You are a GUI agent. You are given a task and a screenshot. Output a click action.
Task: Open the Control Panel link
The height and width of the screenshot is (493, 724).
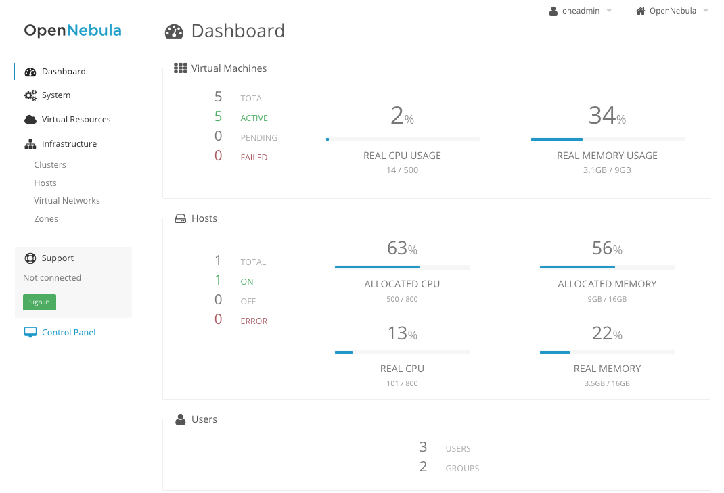point(69,332)
